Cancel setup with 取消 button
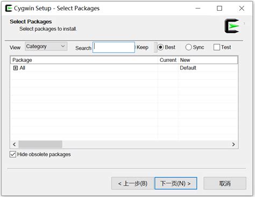The image size is (255, 197). (225, 184)
